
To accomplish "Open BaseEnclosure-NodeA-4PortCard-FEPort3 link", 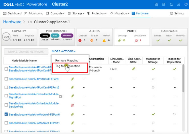I will tap(34, 87).
